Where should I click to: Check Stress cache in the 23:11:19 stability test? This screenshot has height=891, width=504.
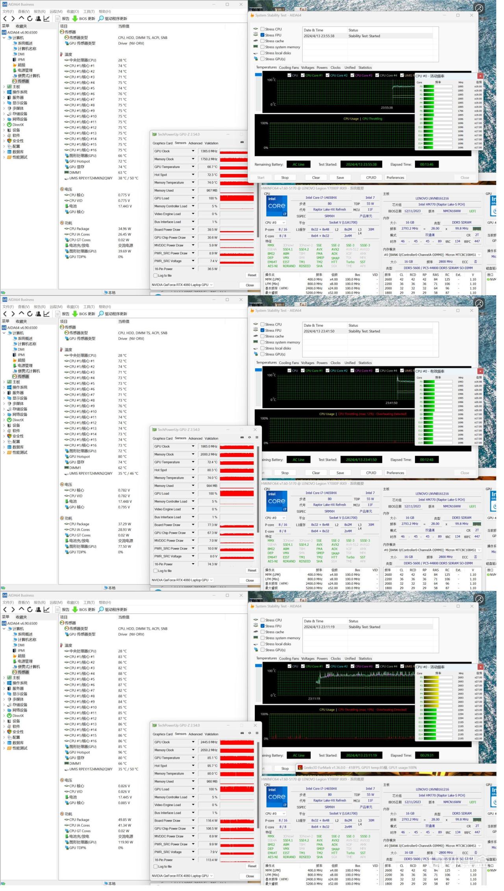click(x=262, y=632)
